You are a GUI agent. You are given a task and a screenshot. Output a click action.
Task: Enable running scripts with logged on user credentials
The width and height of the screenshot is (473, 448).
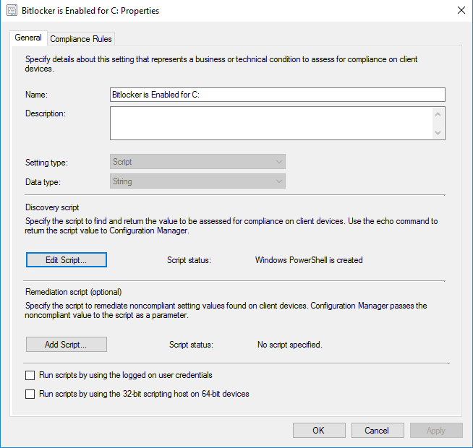point(30,375)
